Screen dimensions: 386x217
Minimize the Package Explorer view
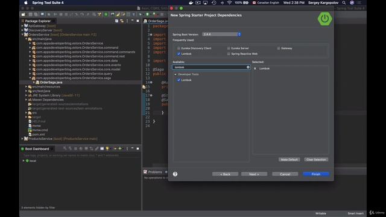pyautogui.click(x=133, y=21)
